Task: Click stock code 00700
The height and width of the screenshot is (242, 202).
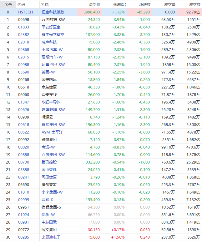Action: click(x=24, y=162)
